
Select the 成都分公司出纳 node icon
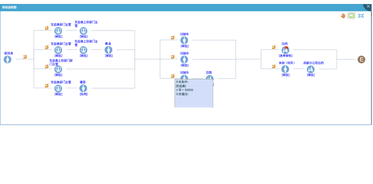click(x=311, y=69)
